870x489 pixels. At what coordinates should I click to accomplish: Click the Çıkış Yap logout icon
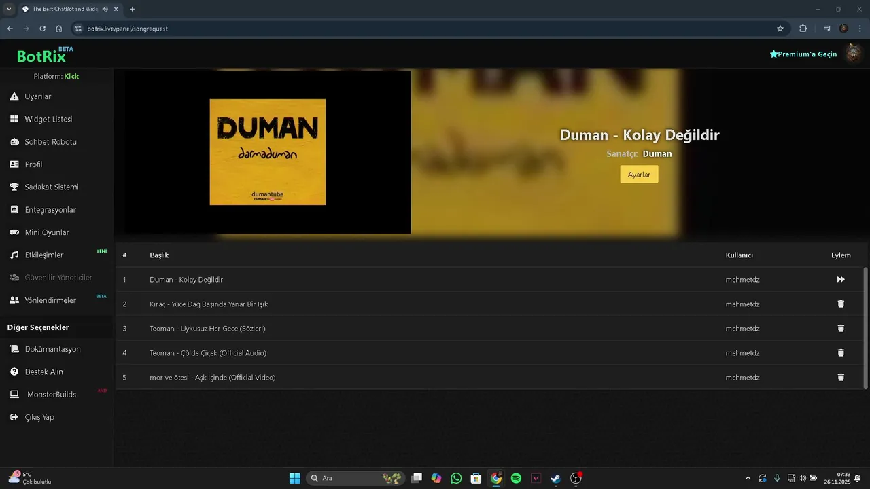click(x=14, y=417)
